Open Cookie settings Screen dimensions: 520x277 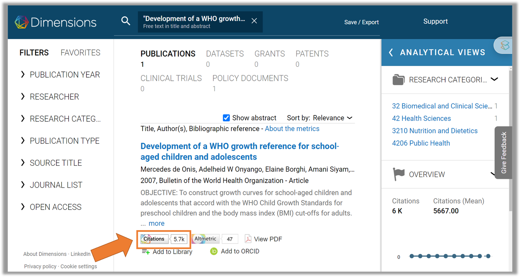tap(79, 266)
